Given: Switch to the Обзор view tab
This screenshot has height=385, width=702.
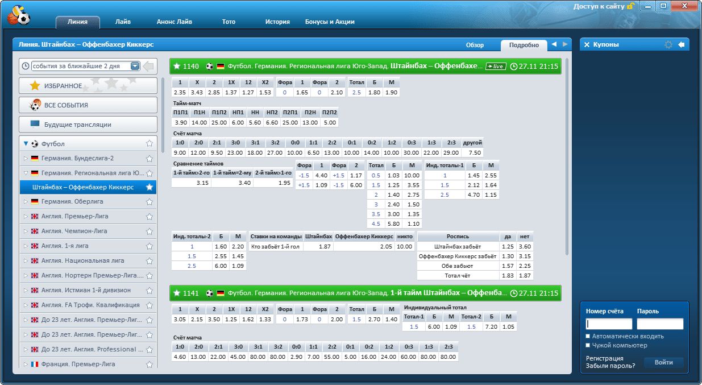Looking at the screenshot, I should (x=475, y=45).
